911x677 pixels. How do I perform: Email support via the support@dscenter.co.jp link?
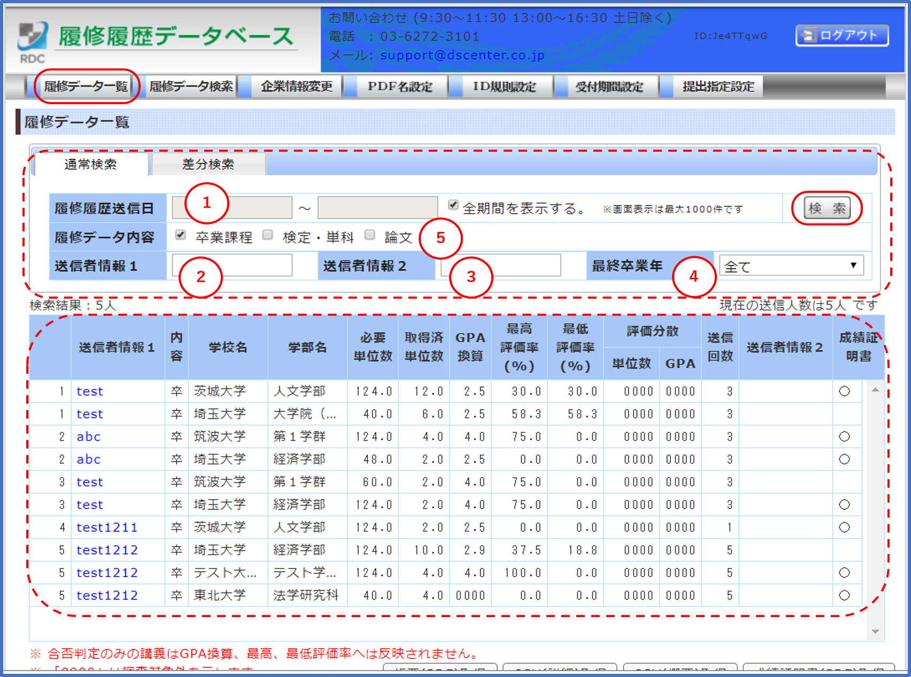[461, 55]
